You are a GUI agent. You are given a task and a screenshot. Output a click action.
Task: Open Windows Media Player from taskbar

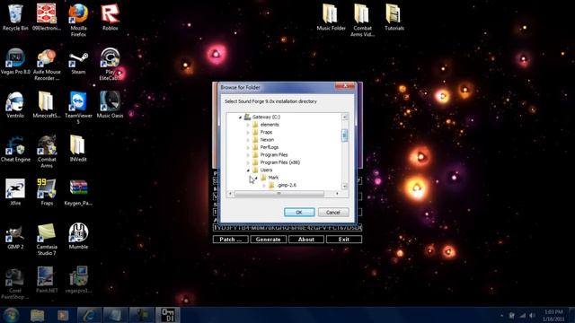pyautogui.click(x=63, y=315)
